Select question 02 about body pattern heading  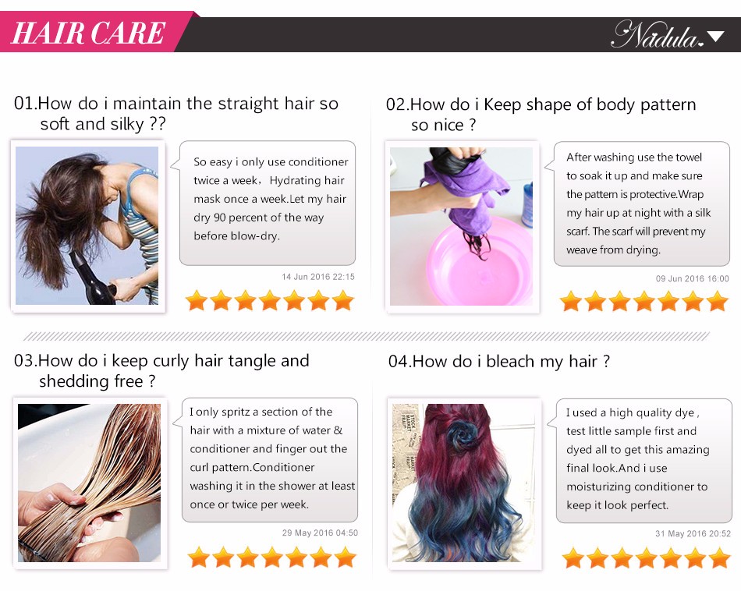(541, 115)
